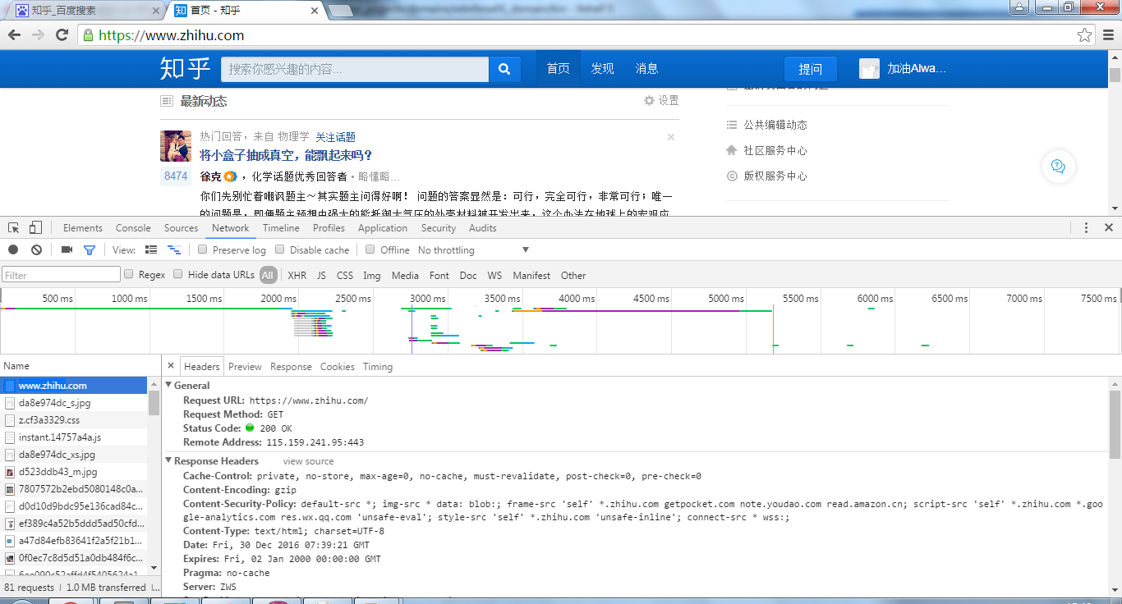The height and width of the screenshot is (604, 1122).
Task: Filter requests by JS type
Action: pos(321,276)
